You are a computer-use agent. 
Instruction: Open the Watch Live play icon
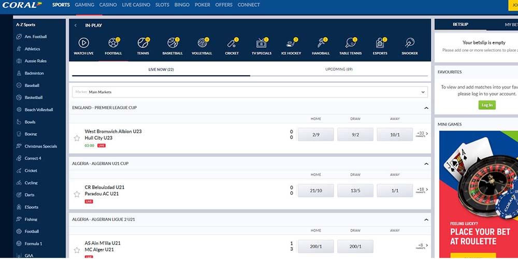click(x=83, y=43)
